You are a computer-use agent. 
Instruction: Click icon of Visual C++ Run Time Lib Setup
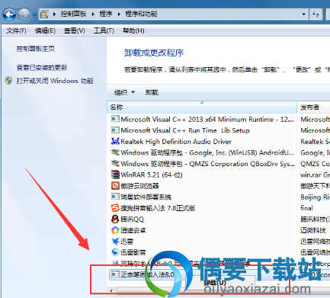coord(115,130)
